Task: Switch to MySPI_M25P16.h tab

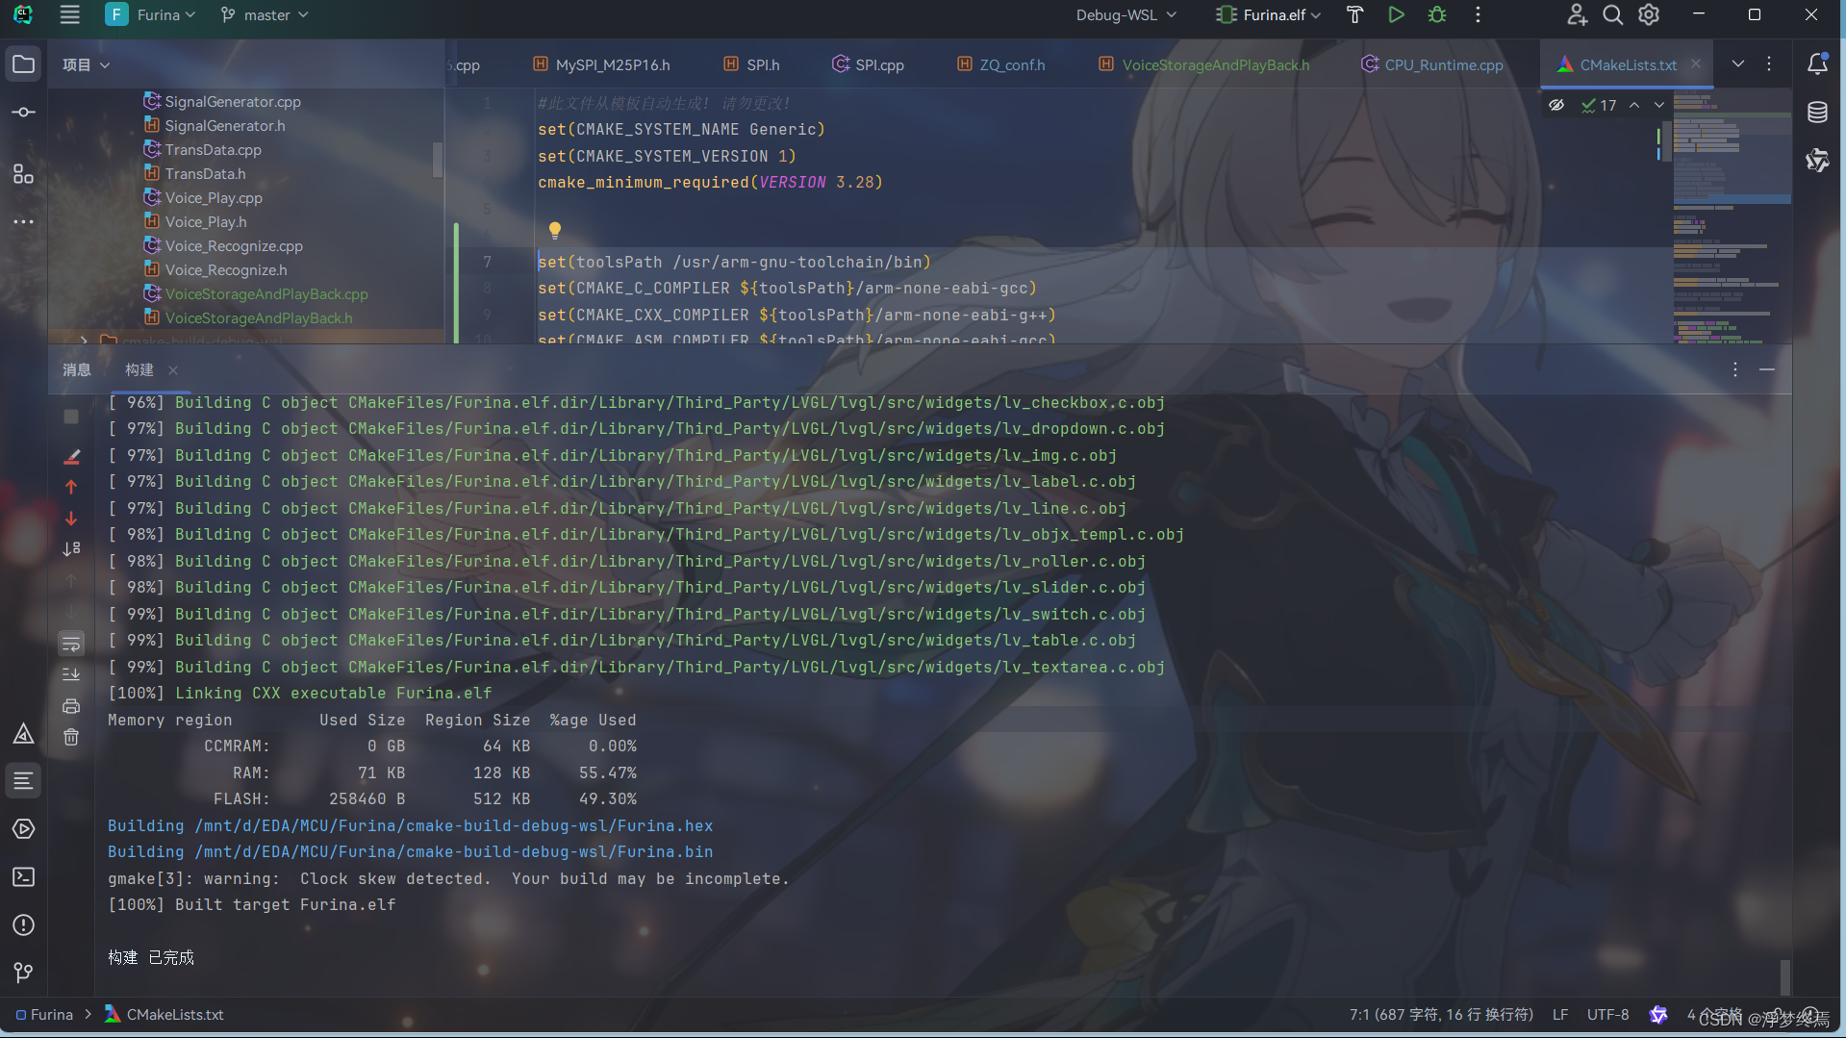Action: (x=601, y=64)
